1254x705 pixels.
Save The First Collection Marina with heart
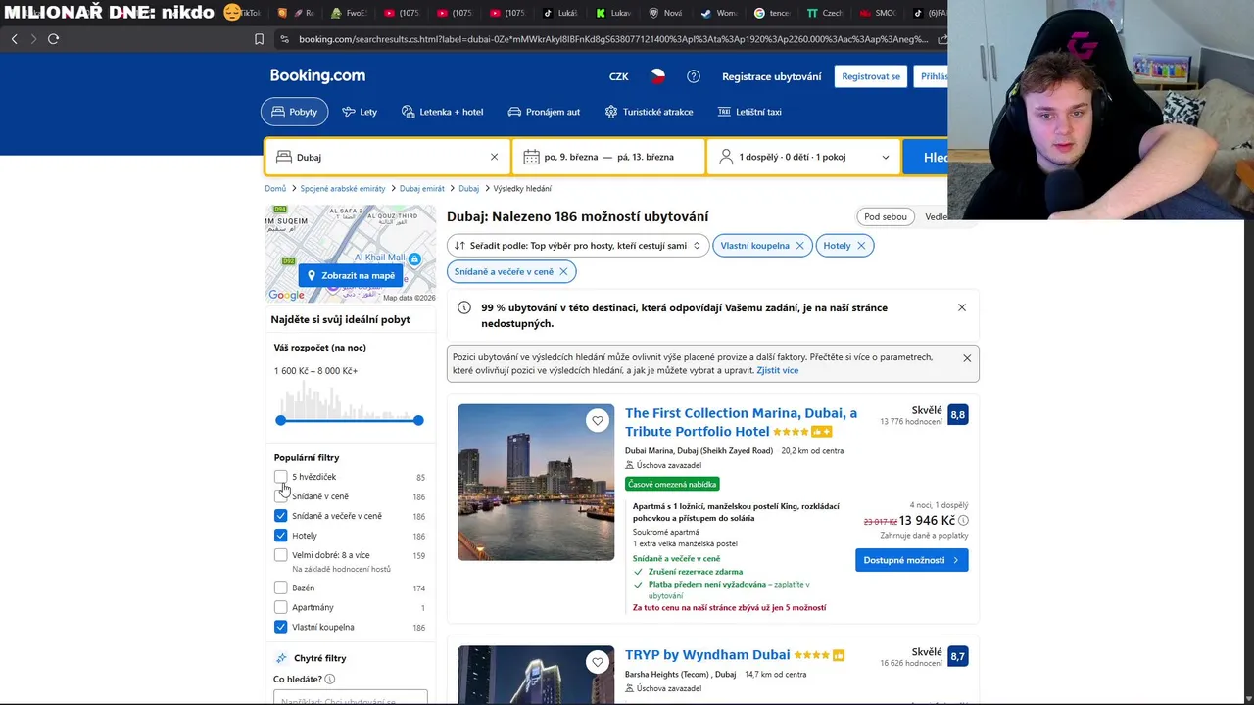[598, 421]
